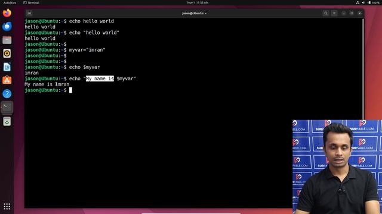This screenshot has height=214, width=382.
Task: Show Applications grid button
Action: 7,206
